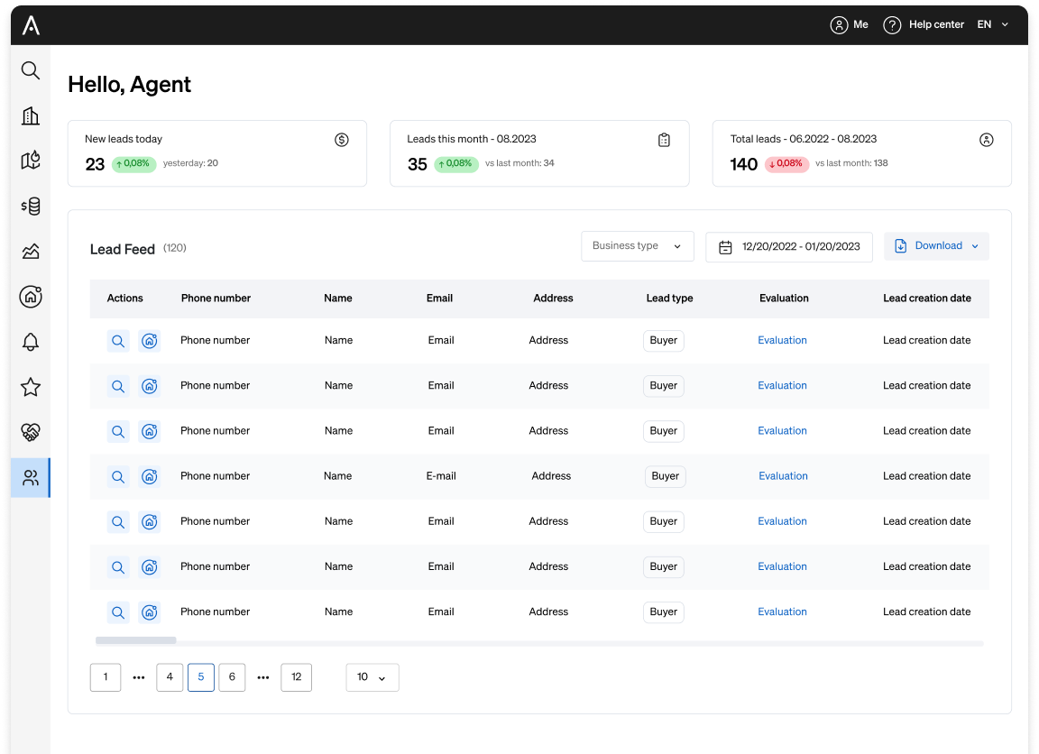Click the star favorites icon in sidebar
This screenshot has height=754, width=1039.
click(x=30, y=386)
